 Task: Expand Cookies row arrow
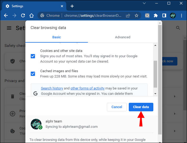point(175,131)
